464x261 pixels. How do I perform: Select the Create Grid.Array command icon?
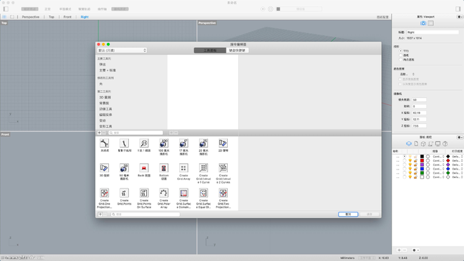point(183,168)
